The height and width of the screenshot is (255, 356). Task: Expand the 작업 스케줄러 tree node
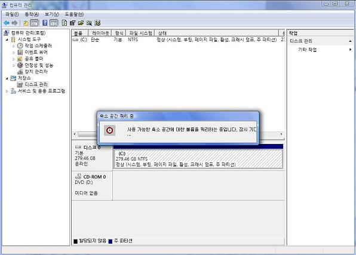pyautogui.click(x=13, y=46)
